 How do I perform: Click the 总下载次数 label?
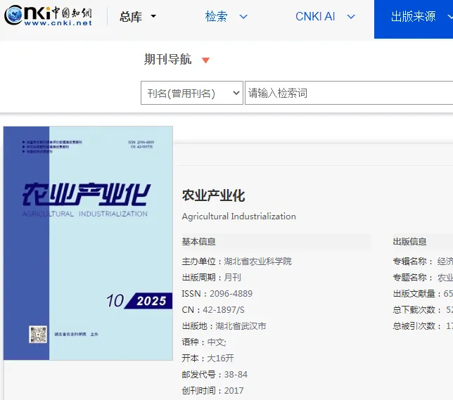(417, 310)
